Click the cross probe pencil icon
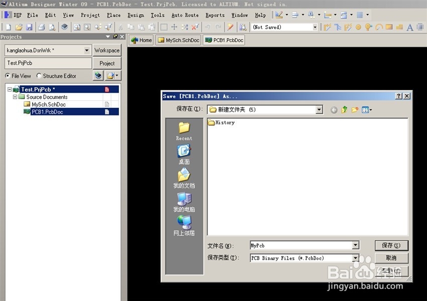 [231, 27]
